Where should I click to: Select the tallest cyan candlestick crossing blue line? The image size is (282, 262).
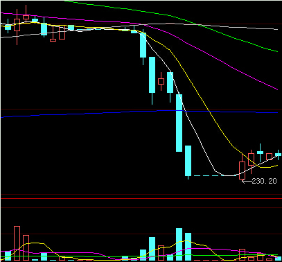(x=179, y=123)
